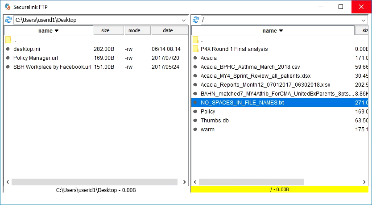Click the local parent directory folder icon

(x=8, y=40)
